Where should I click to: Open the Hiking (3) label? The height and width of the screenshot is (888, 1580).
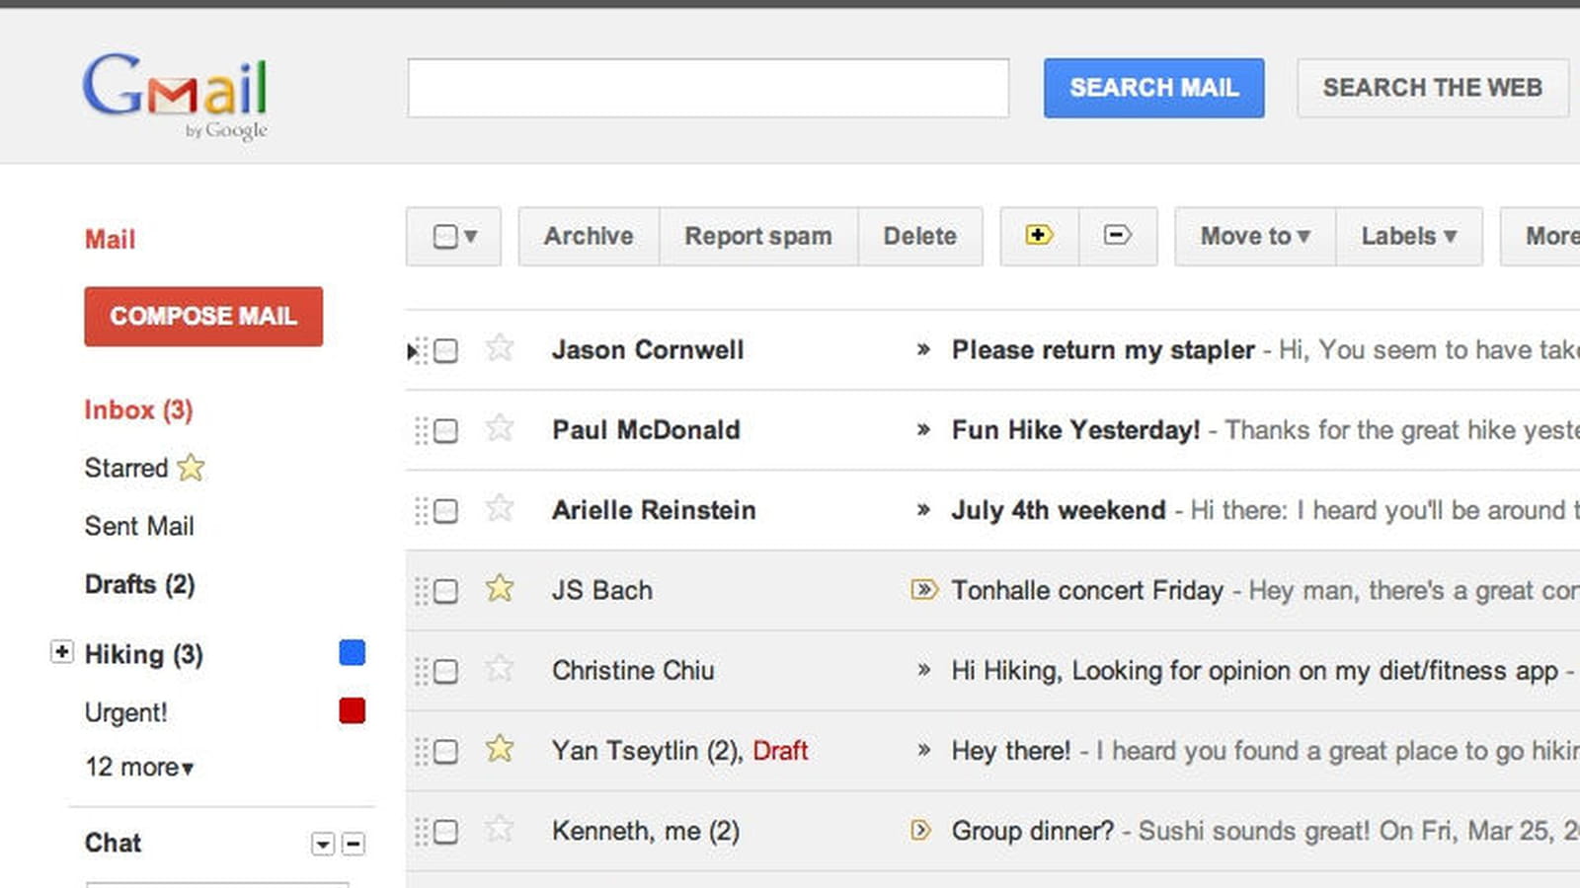pos(144,654)
